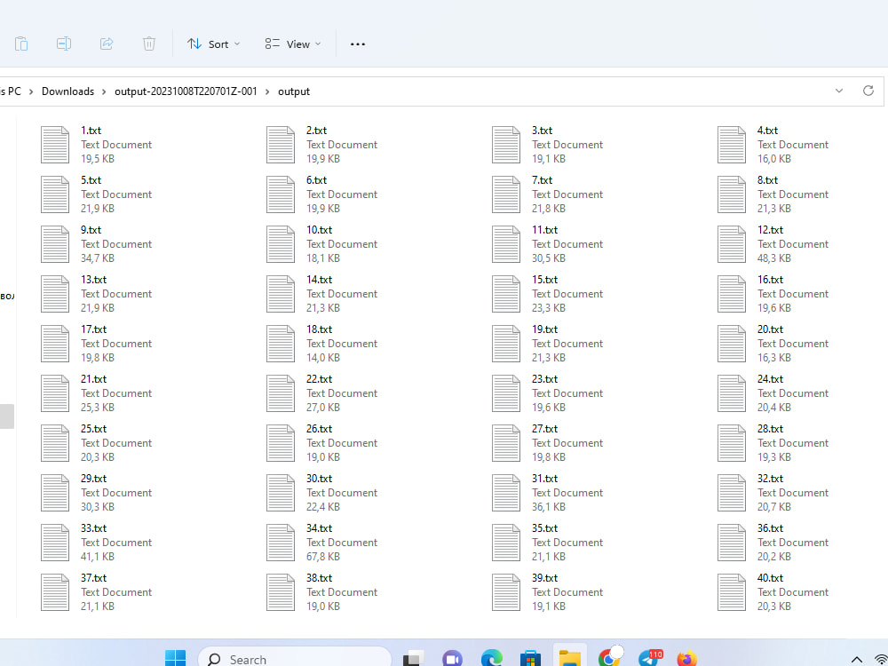Select the 37.txt file icon
Viewport: 888px width, 666px height.
click(55, 593)
